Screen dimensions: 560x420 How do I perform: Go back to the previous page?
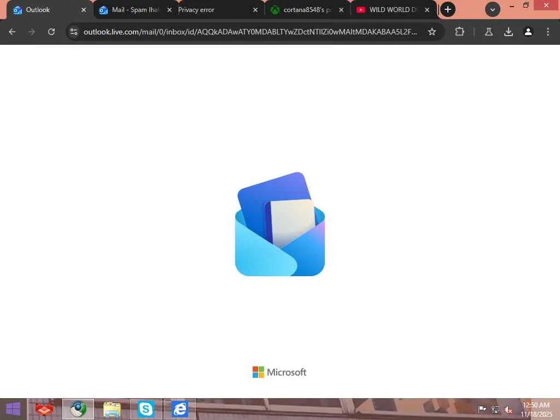(12, 32)
